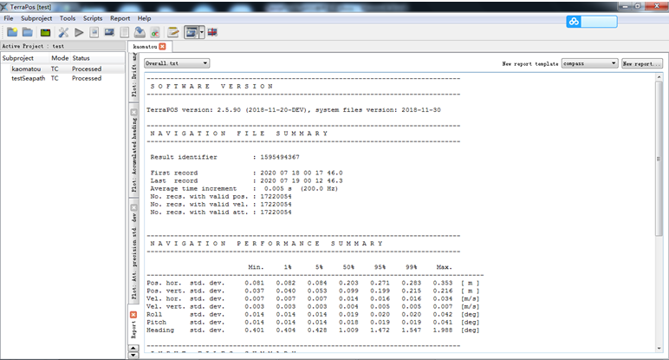Screen dimensions: 669x360
Task: Close the kaomatou tab
Action: [x=162, y=46]
